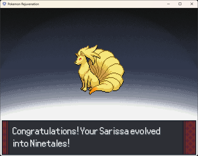The image size is (198, 156).
Task: Maximize the Pokemon Rejuvenation window
Action: coord(180,4)
